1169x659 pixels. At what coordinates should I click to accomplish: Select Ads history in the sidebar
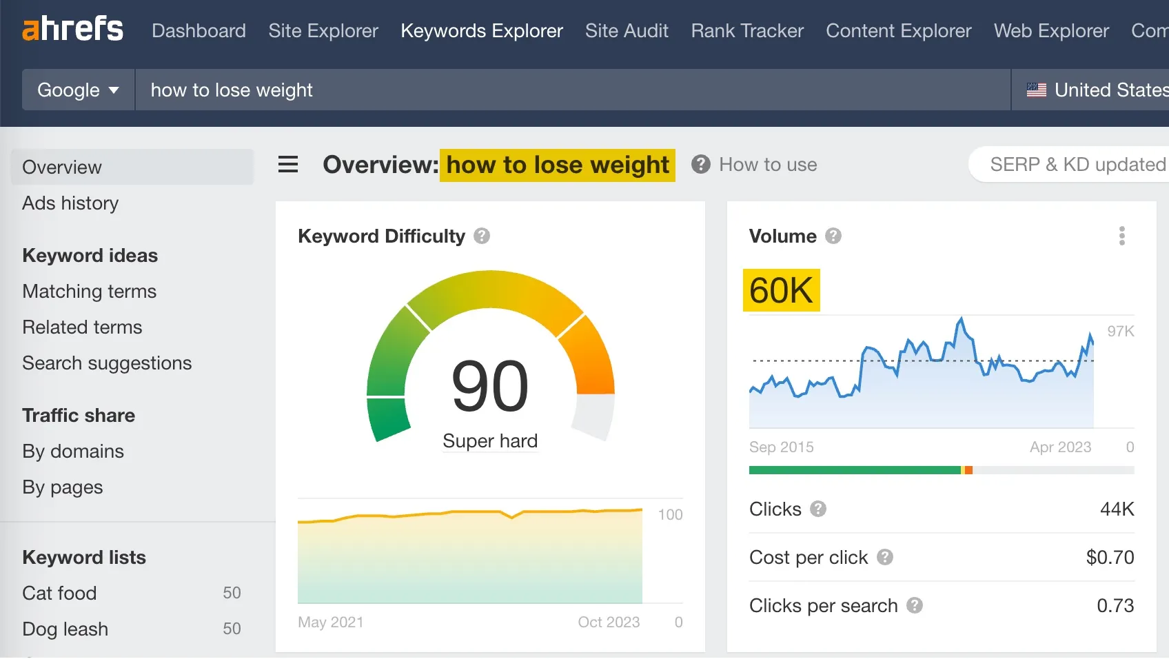70,203
